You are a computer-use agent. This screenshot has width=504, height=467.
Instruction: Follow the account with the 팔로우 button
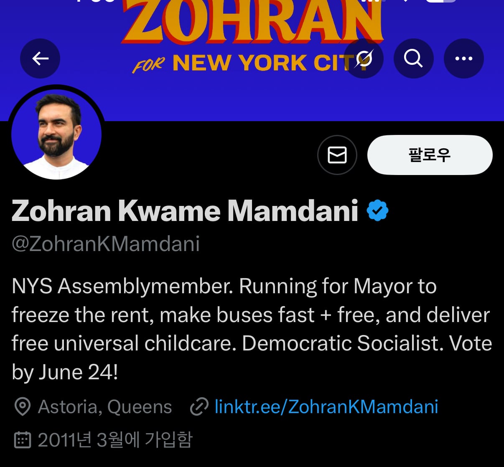click(x=430, y=155)
